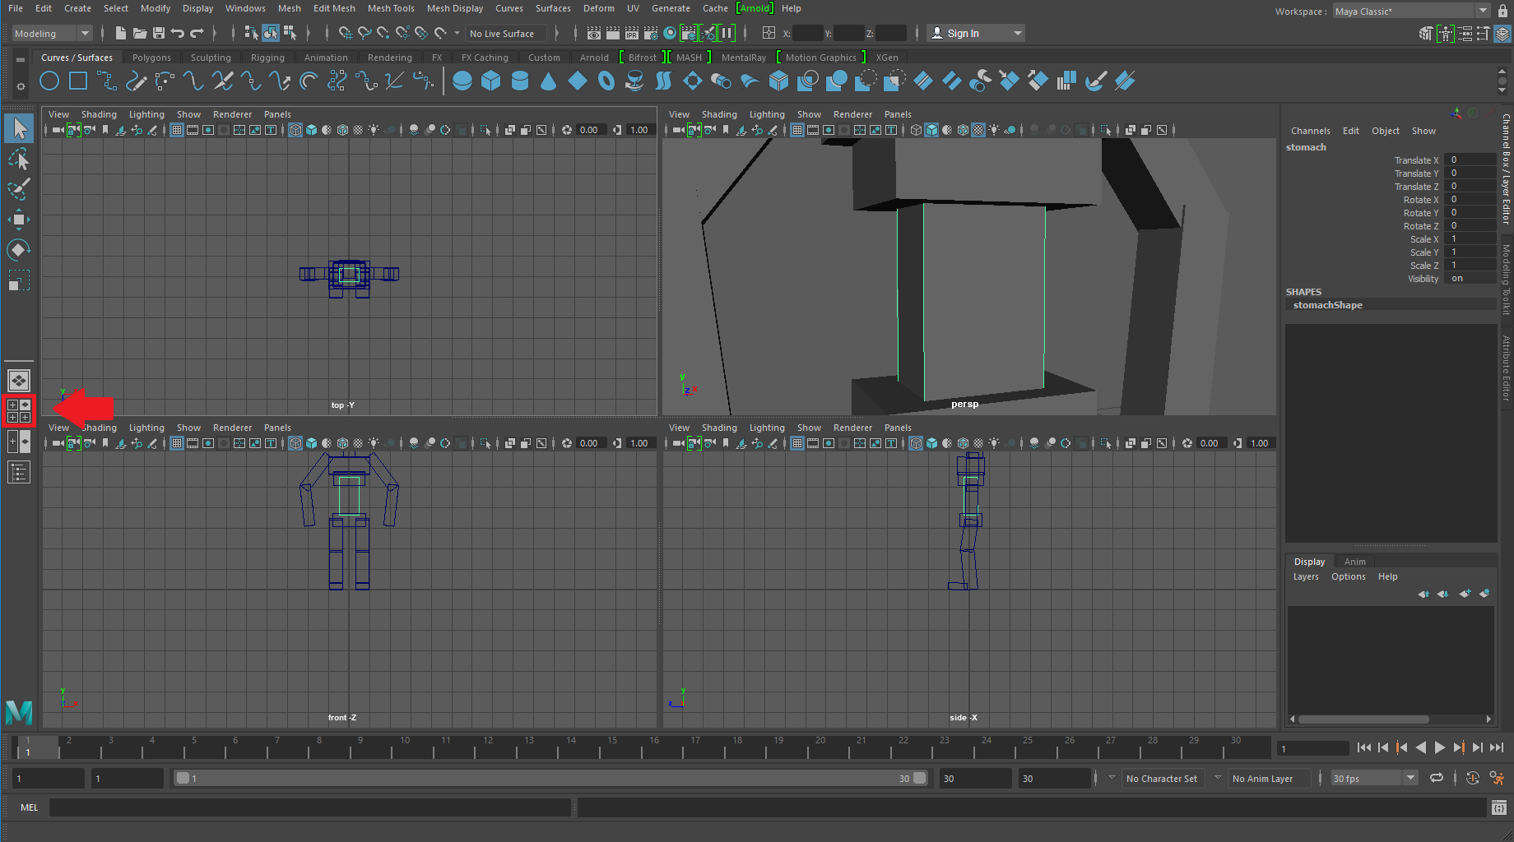Select the Rotate tool in the toolbox

pos(19,250)
